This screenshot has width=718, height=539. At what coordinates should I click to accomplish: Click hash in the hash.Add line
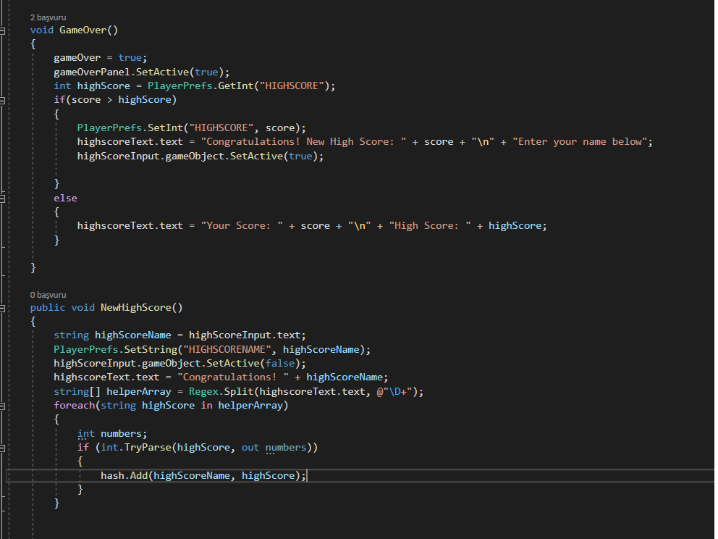point(112,476)
